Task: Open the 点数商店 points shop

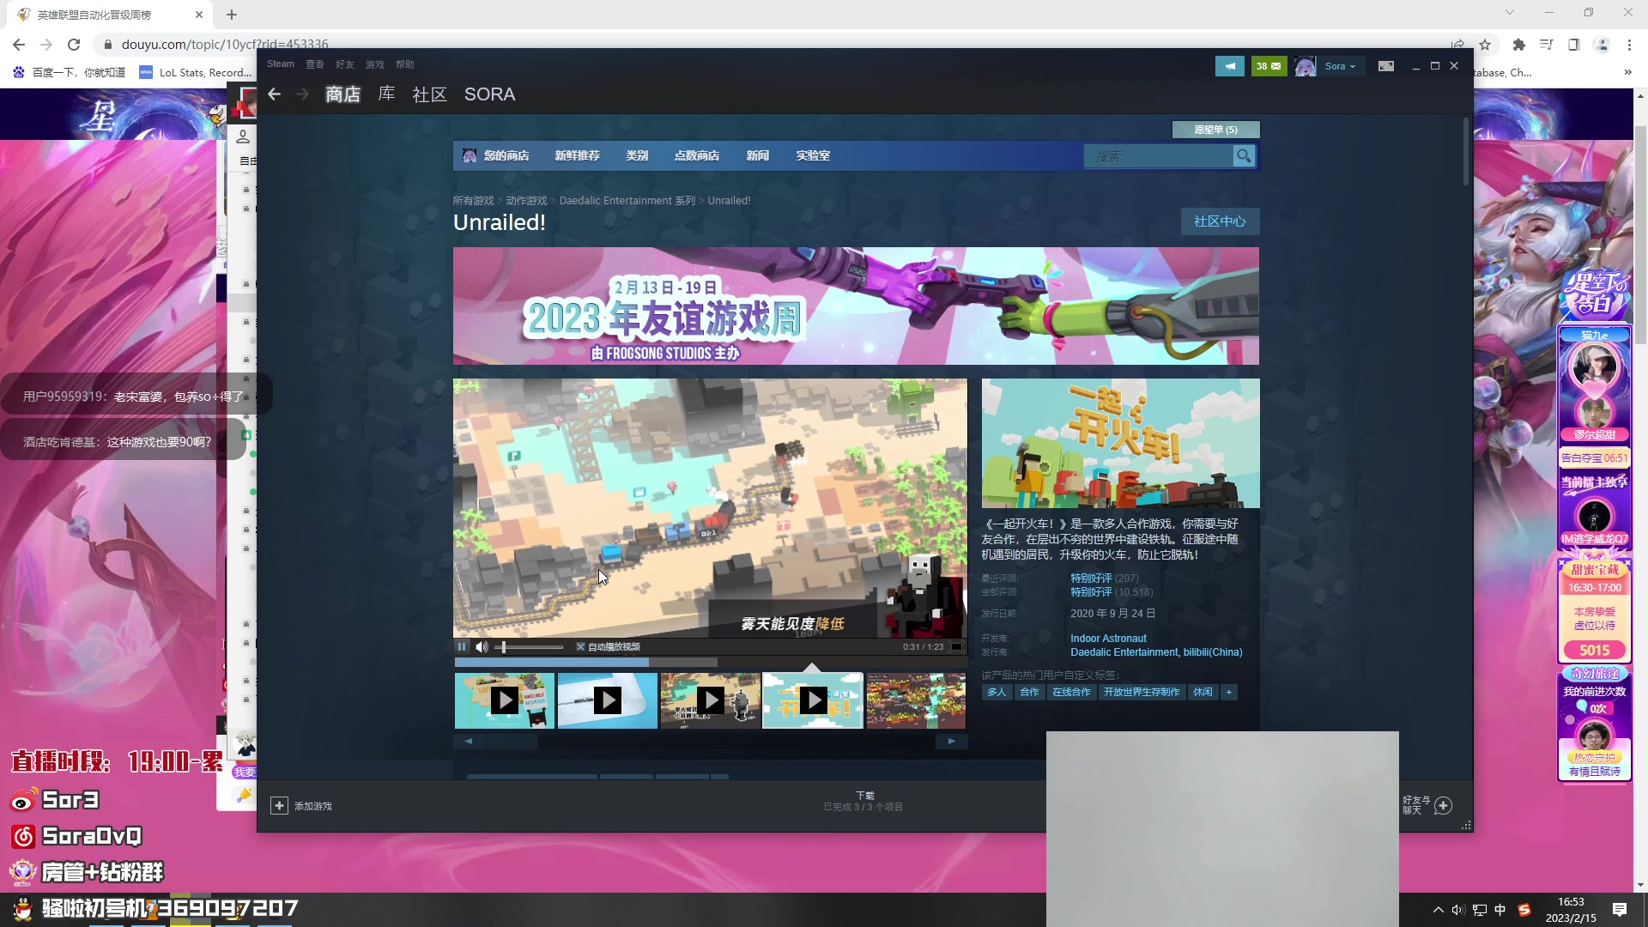Action: (x=696, y=156)
